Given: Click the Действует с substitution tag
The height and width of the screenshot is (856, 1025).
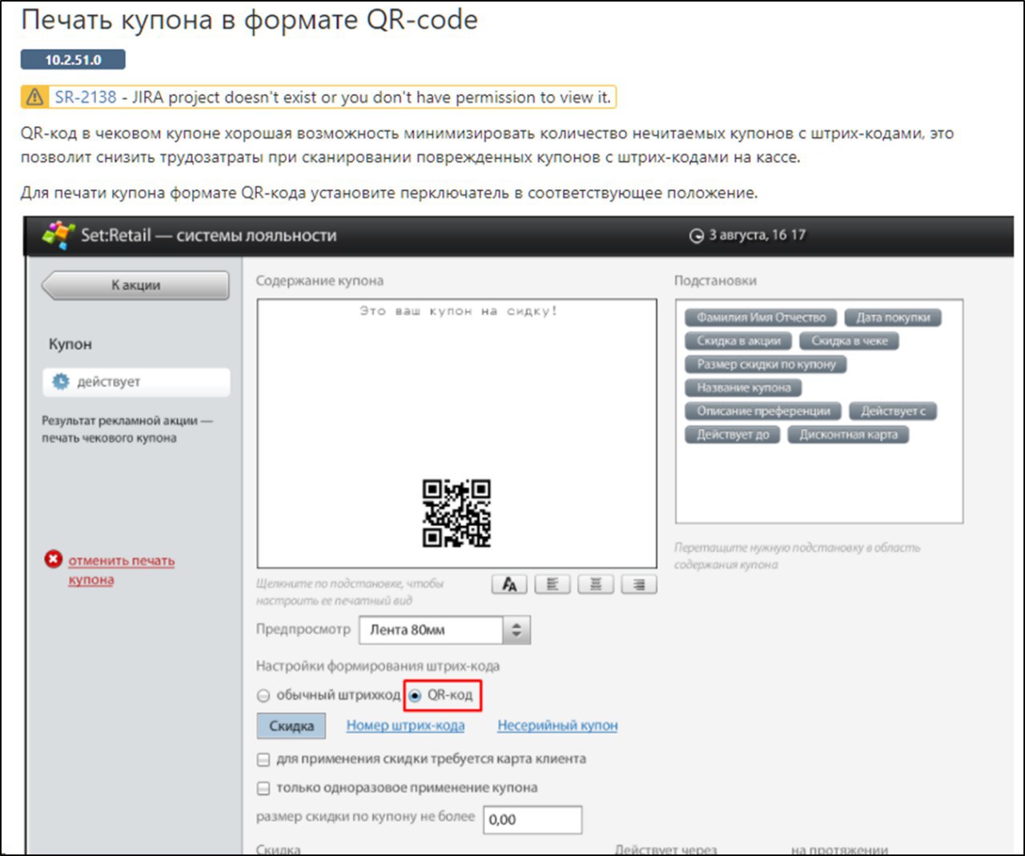Looking at the screenshot, I should [x=893, y=412].
